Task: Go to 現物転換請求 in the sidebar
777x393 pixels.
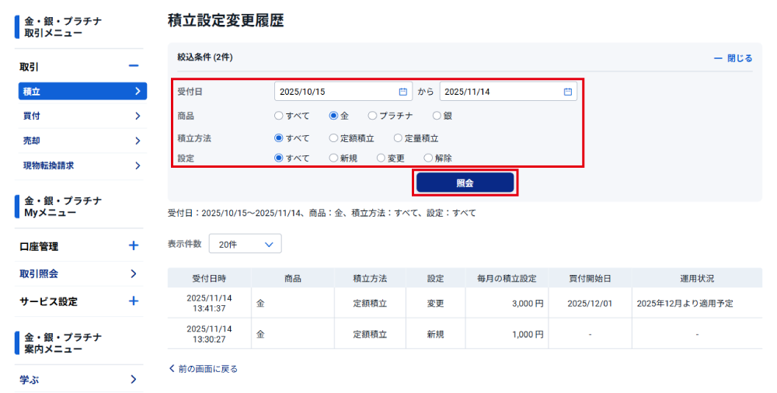Action: (81, 165)
